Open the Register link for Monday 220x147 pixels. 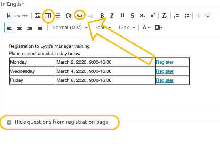click(x=165, y=62)
